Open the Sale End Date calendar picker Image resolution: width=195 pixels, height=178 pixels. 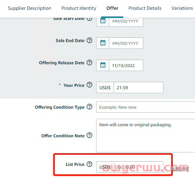pyautogui.click(x=103, y=43)
